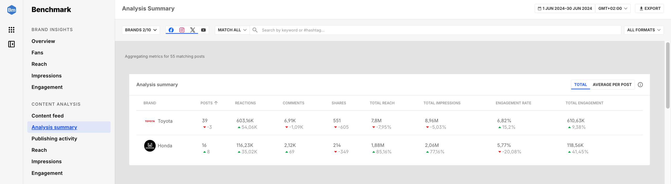Click the Shares column header

click(x=339, y=103)
